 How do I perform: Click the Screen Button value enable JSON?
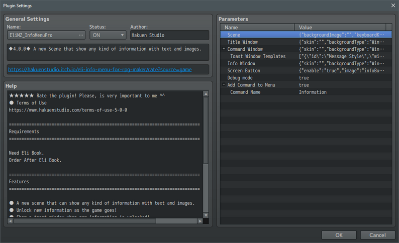tap(342, 70)
